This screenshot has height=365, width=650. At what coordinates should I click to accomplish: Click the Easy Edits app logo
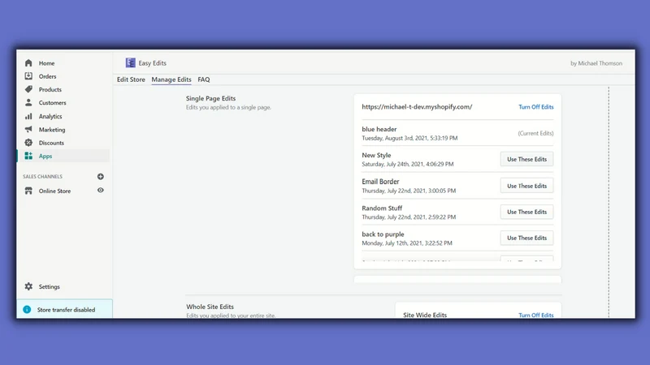click(130, 63)
